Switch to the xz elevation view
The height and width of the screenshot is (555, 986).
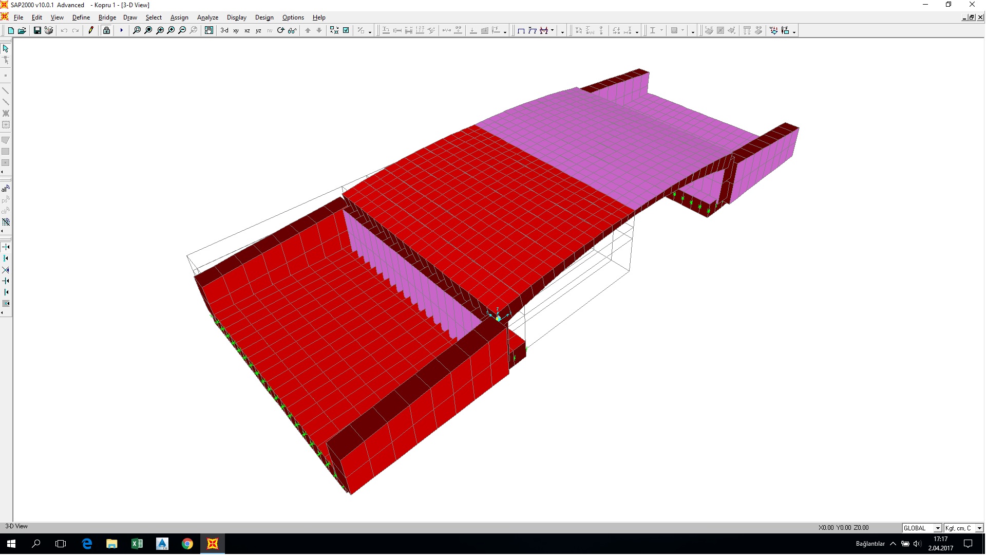pyautogui.click(x=247, y=31)
